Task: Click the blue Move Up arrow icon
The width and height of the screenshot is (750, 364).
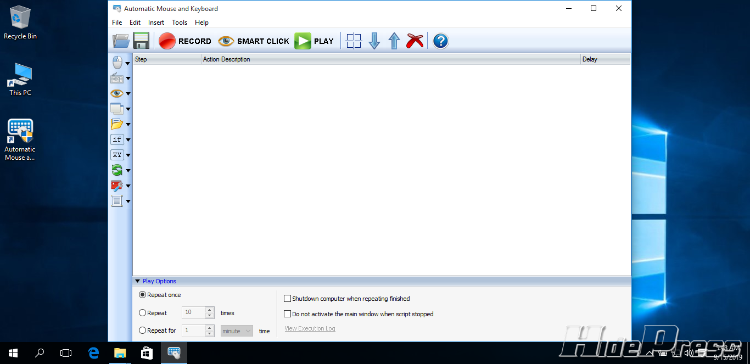Action: 394,41
